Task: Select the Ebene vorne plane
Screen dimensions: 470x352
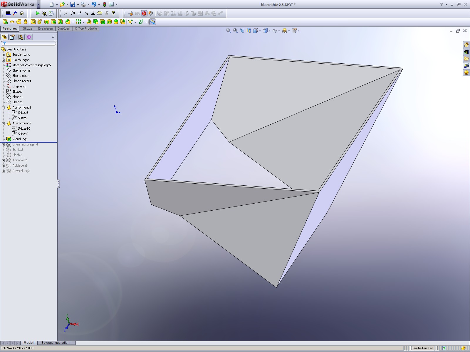Action: [x=19, y=70]
